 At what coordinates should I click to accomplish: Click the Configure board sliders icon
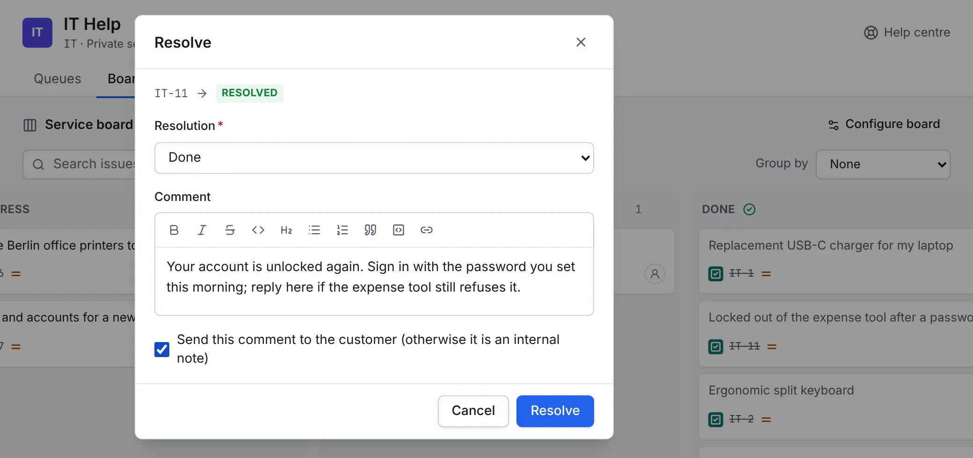(834, 125)
